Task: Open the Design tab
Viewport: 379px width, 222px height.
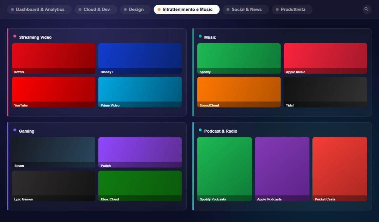Action: click(135, 9)
